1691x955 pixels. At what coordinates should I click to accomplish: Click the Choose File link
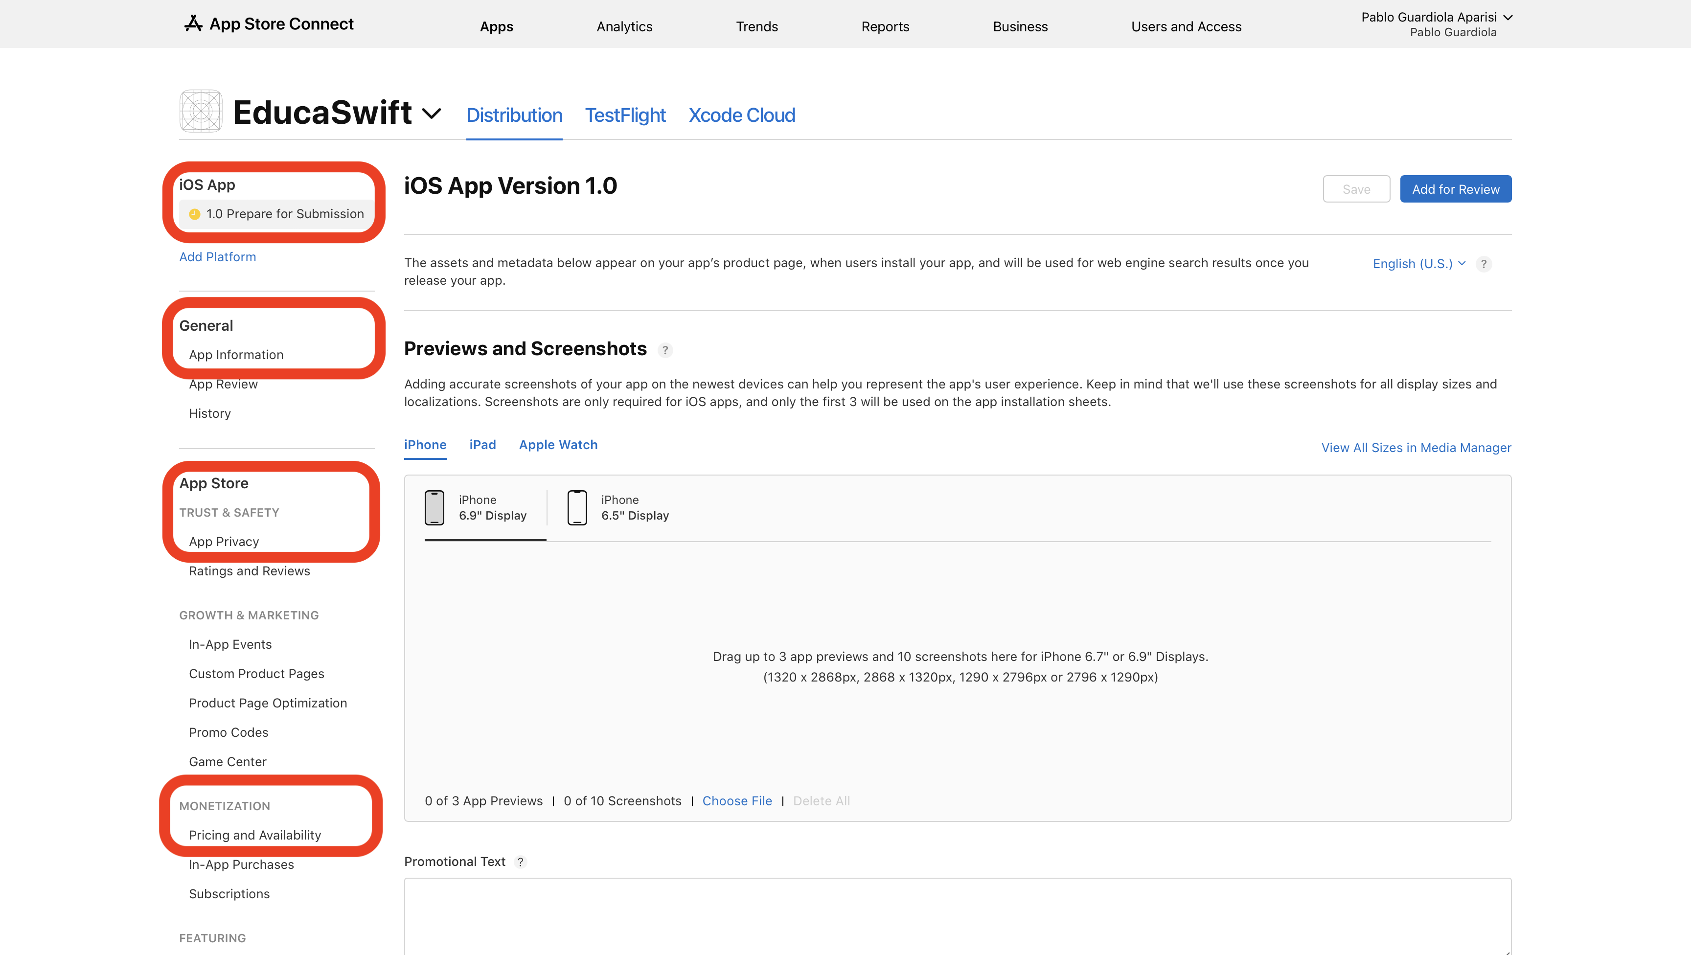pos(736,801)
